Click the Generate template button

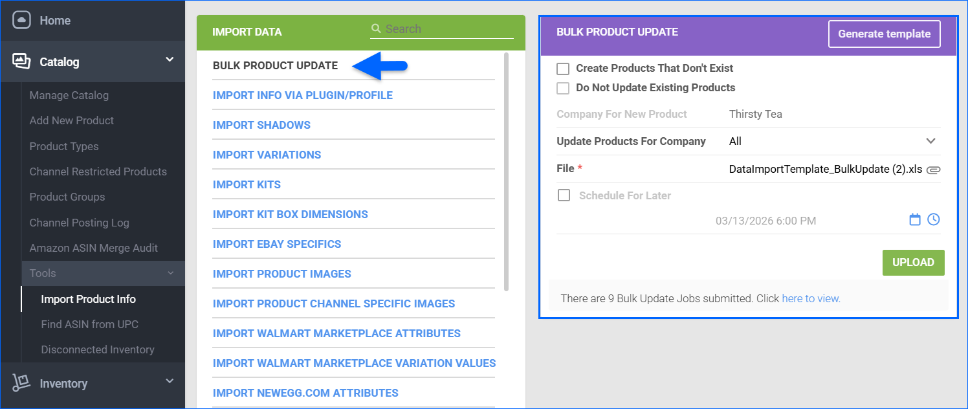884,34
